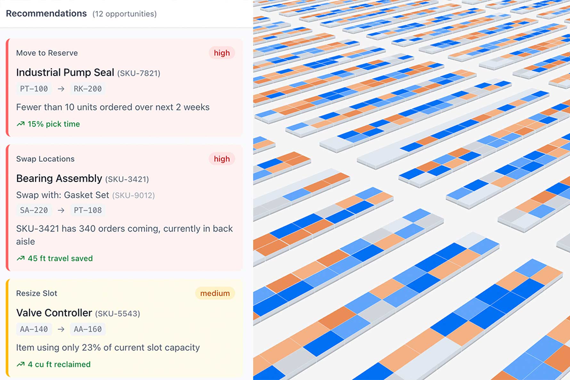The height and width of the screenshot is (380, 570).
Task: Select the PT-100 source location chip
Action: (x=34, y=89)
